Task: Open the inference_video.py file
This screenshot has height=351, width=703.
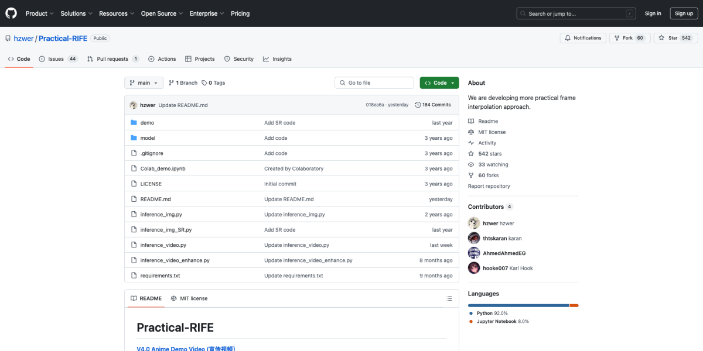Action: [163, 245]
